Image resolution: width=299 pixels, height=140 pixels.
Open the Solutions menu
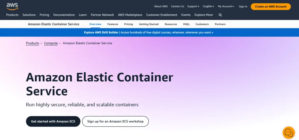tap(29, 15)
